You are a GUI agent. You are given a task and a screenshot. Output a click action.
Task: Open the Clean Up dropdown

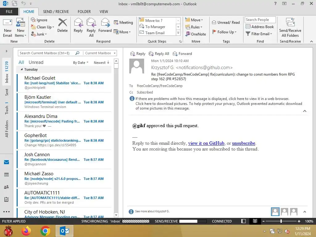(43, 27)
